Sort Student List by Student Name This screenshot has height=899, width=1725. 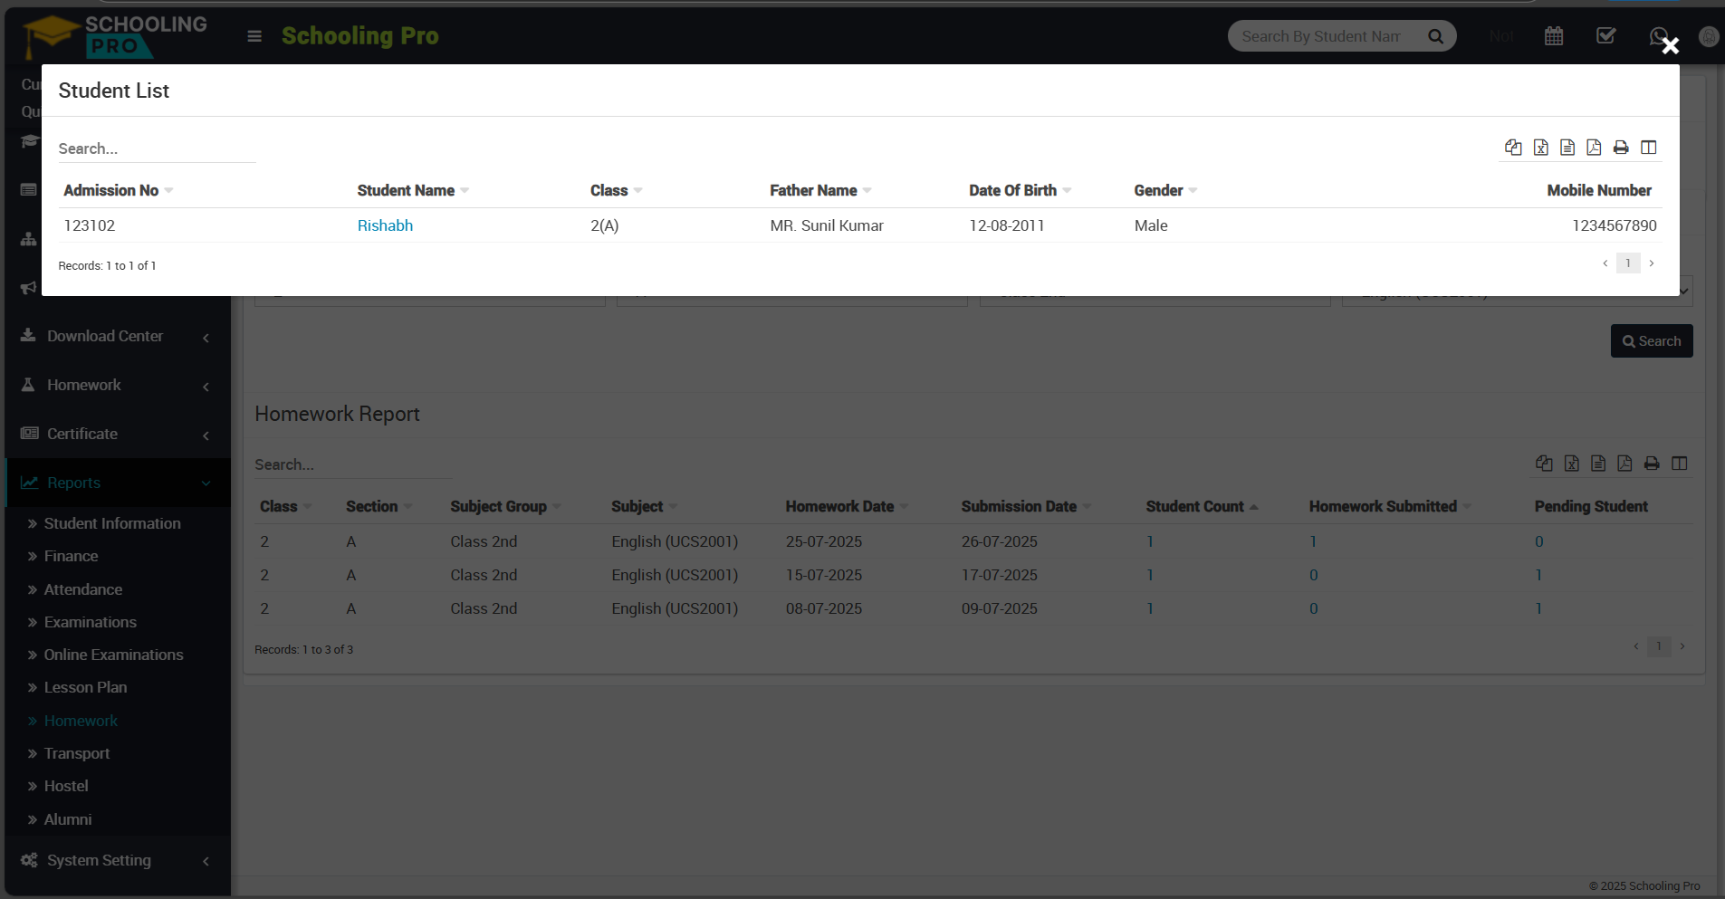tap(413, 190)
